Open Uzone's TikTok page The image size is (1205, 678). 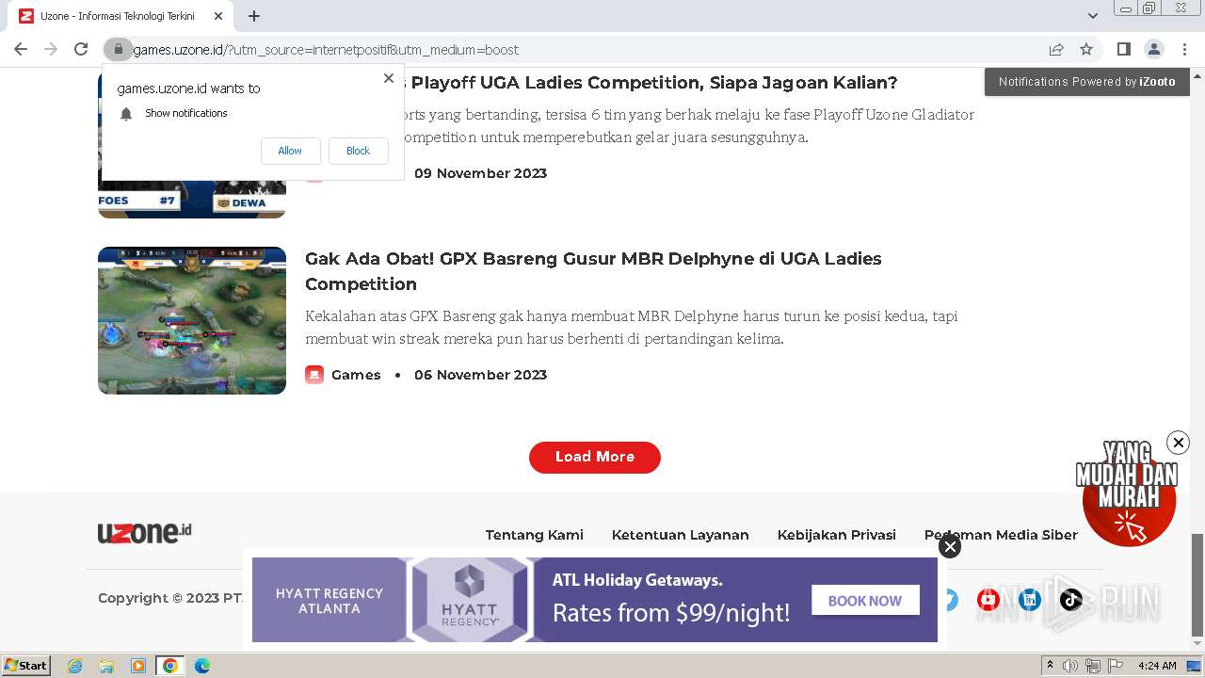click(x=1071, y=599)
